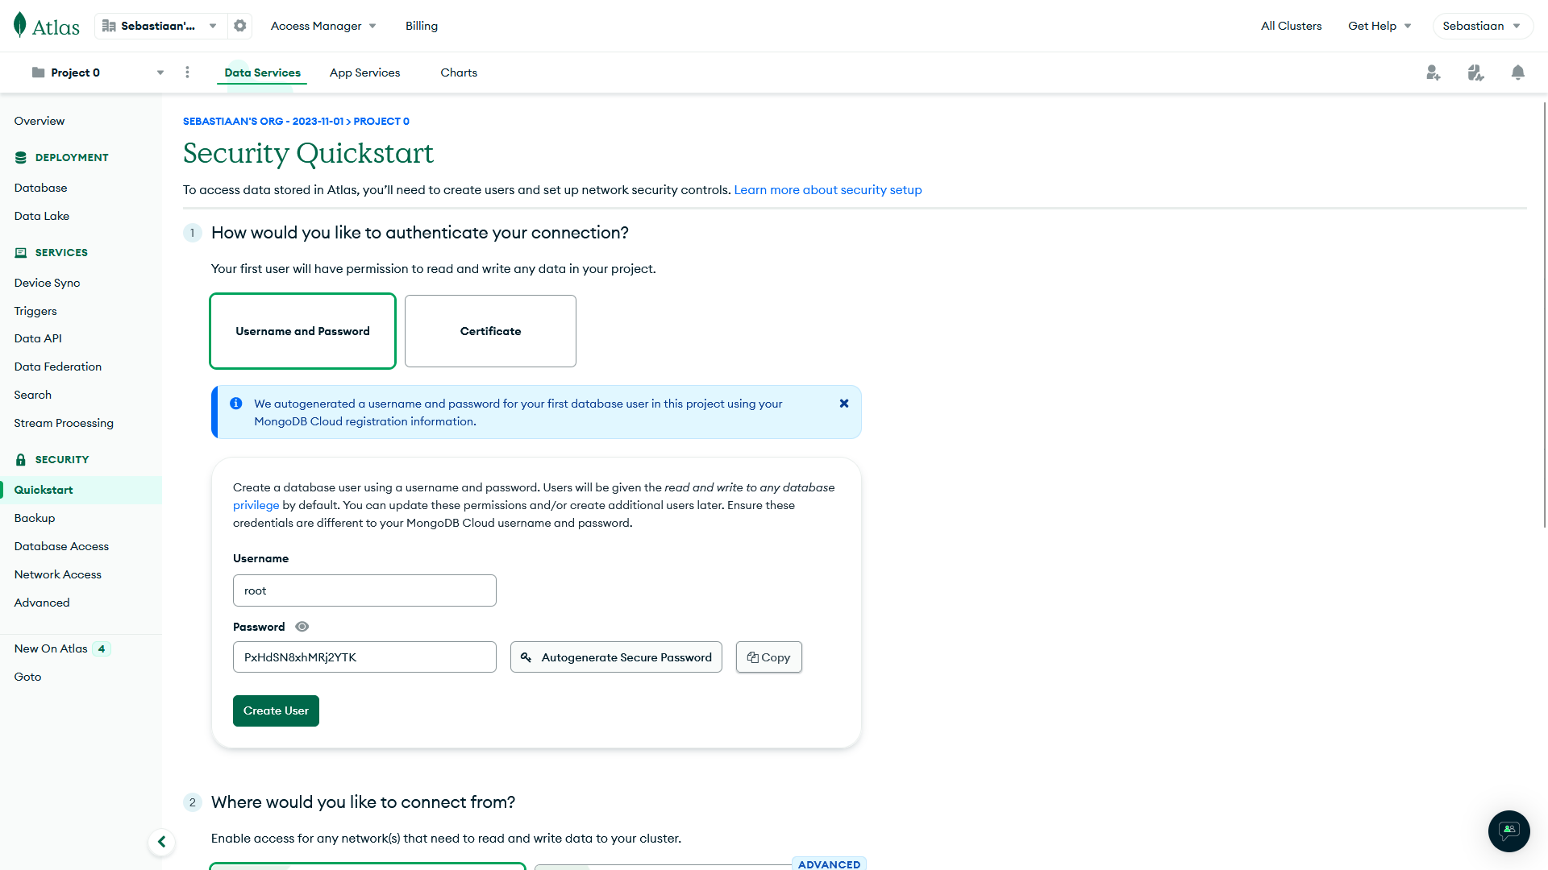Click the Project 0 folder icon
Viewport: 1548px width, 870px height.
(x=37, y=72)
